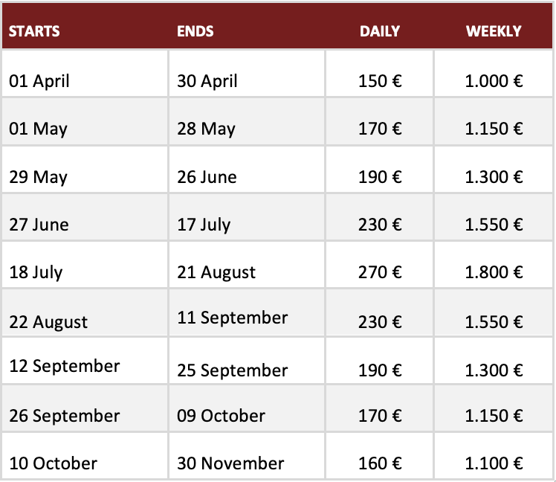This screenshot has width=556, height=482.
Task: Select the 27 June start date
Action: (39, 225)
